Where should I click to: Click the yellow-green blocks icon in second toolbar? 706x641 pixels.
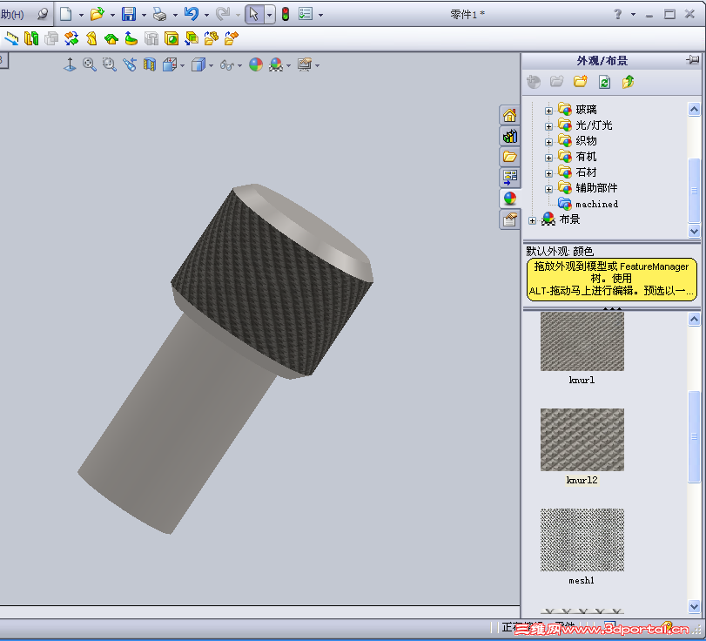(x=31, y=38)
